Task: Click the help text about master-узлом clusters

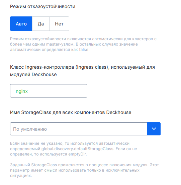Action: 83,44
